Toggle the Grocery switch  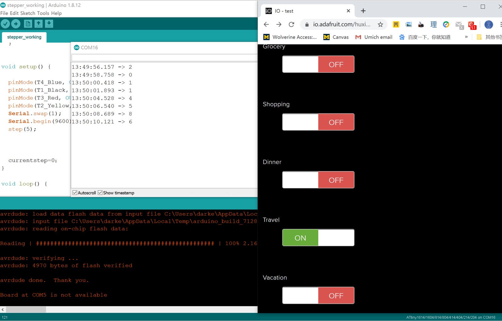(x=318, y=64)
